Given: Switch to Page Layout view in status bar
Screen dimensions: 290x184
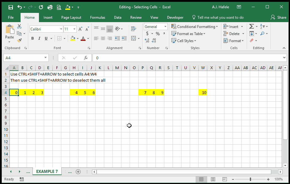Looking at the screenshot, I should click(x=213, y=179).
